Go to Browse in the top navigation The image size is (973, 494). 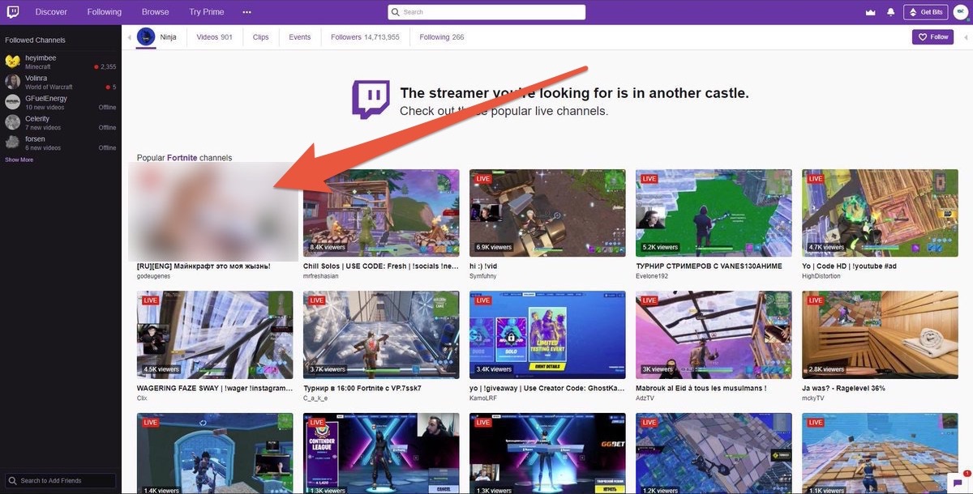click(x=155, y=12)
